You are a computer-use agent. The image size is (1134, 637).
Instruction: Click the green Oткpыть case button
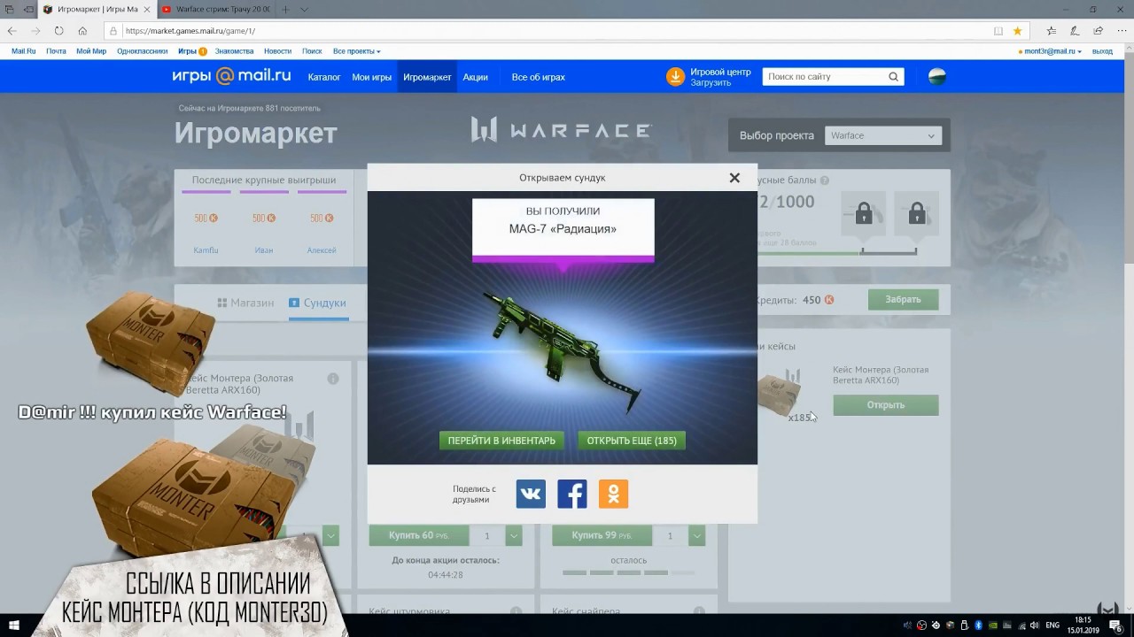click(x=885, y=405)
